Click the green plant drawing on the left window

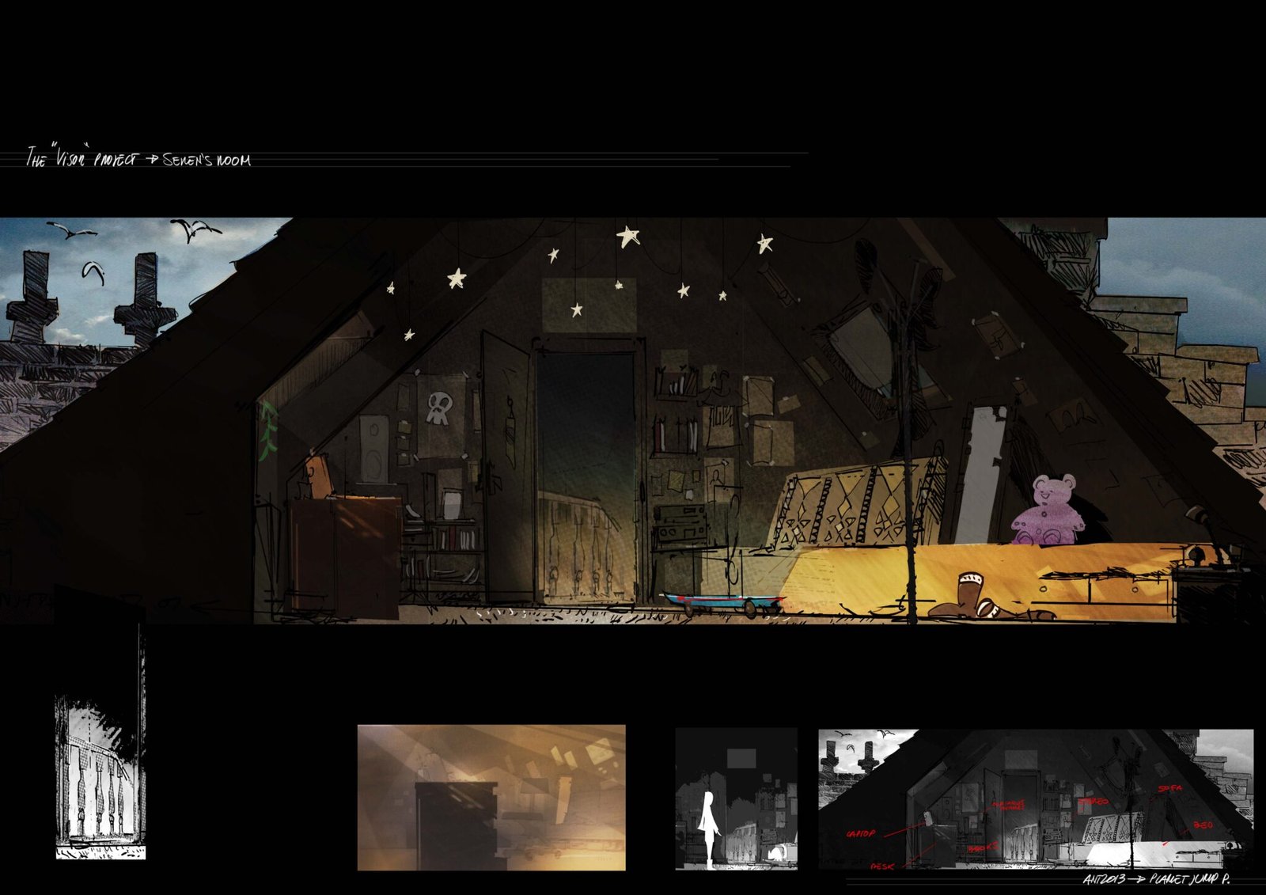268,431
